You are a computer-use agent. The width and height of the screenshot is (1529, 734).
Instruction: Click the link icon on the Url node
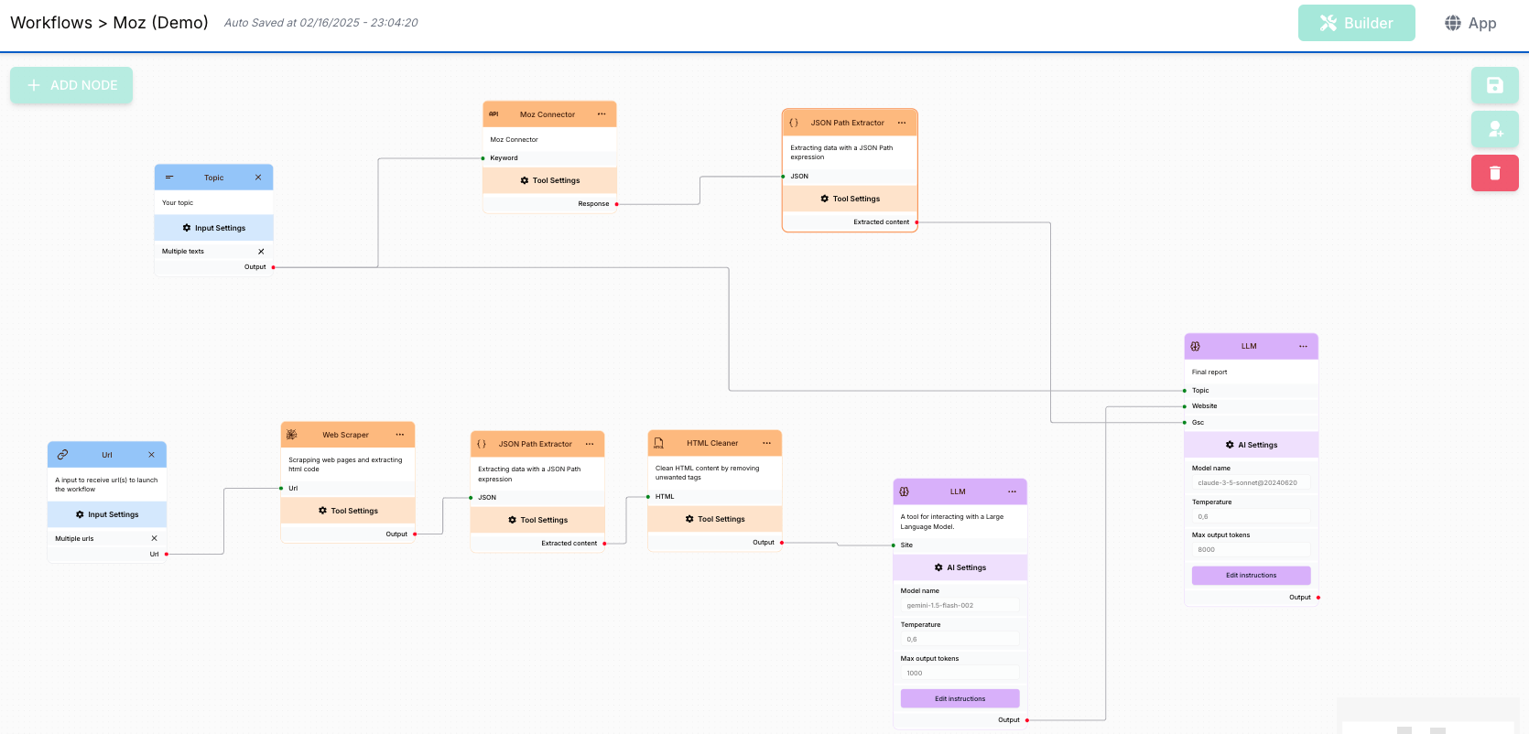[x=62, y=455]
